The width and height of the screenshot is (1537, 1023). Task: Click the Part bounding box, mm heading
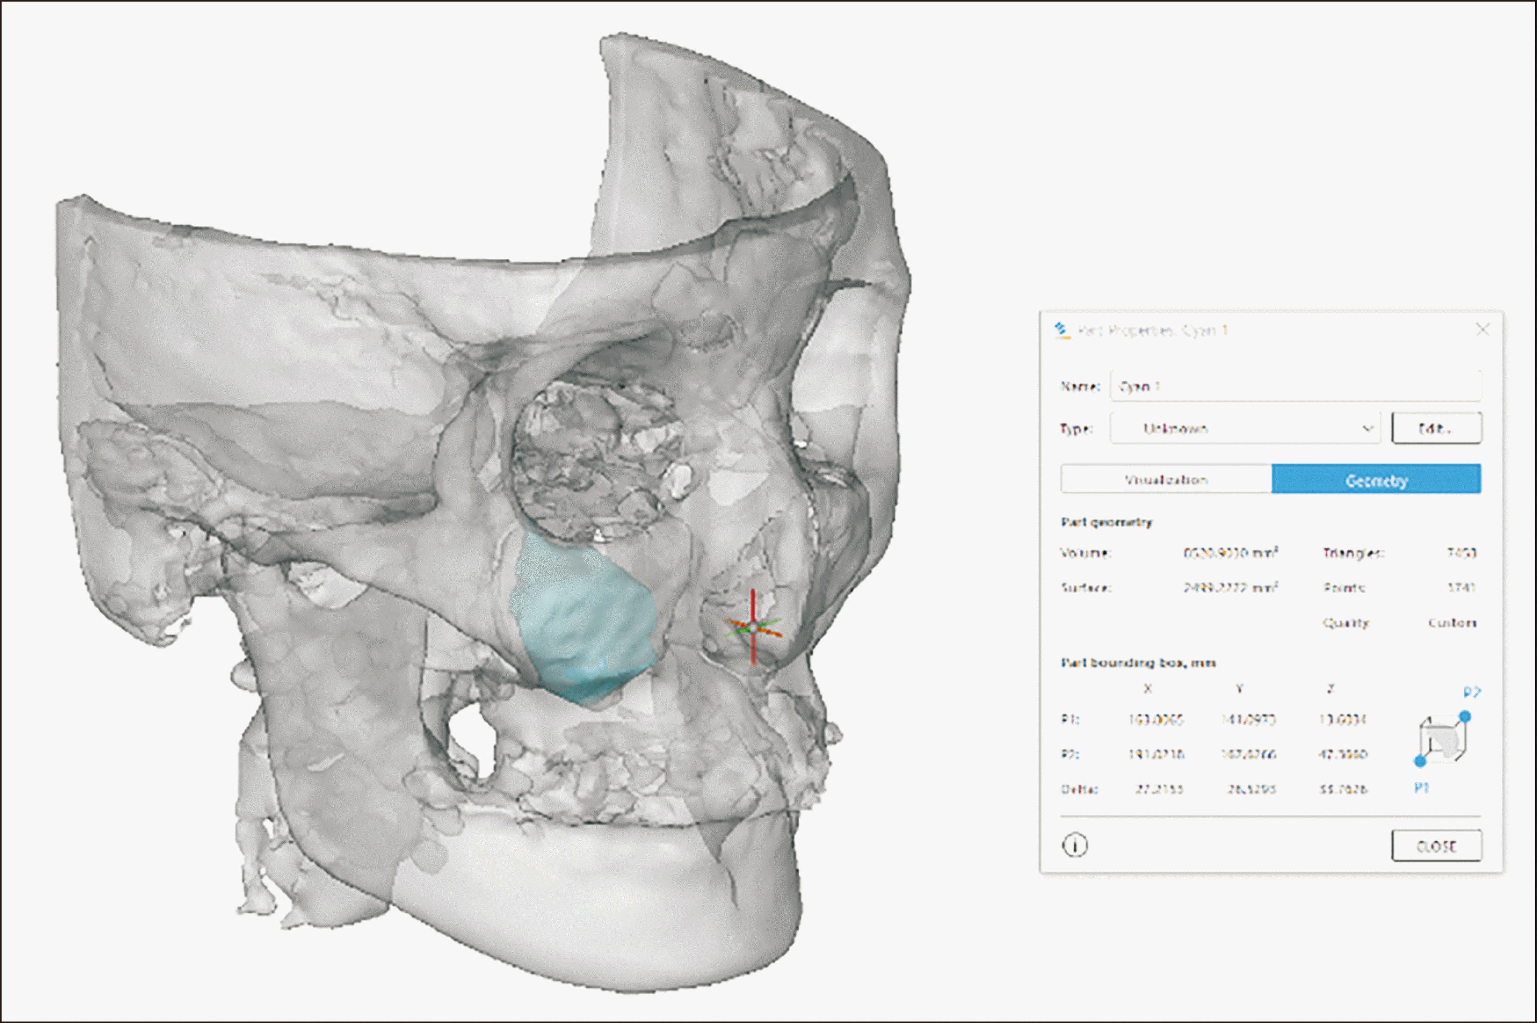tap(1138, 663)
